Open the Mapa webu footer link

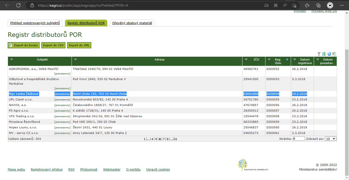[16, 169]
